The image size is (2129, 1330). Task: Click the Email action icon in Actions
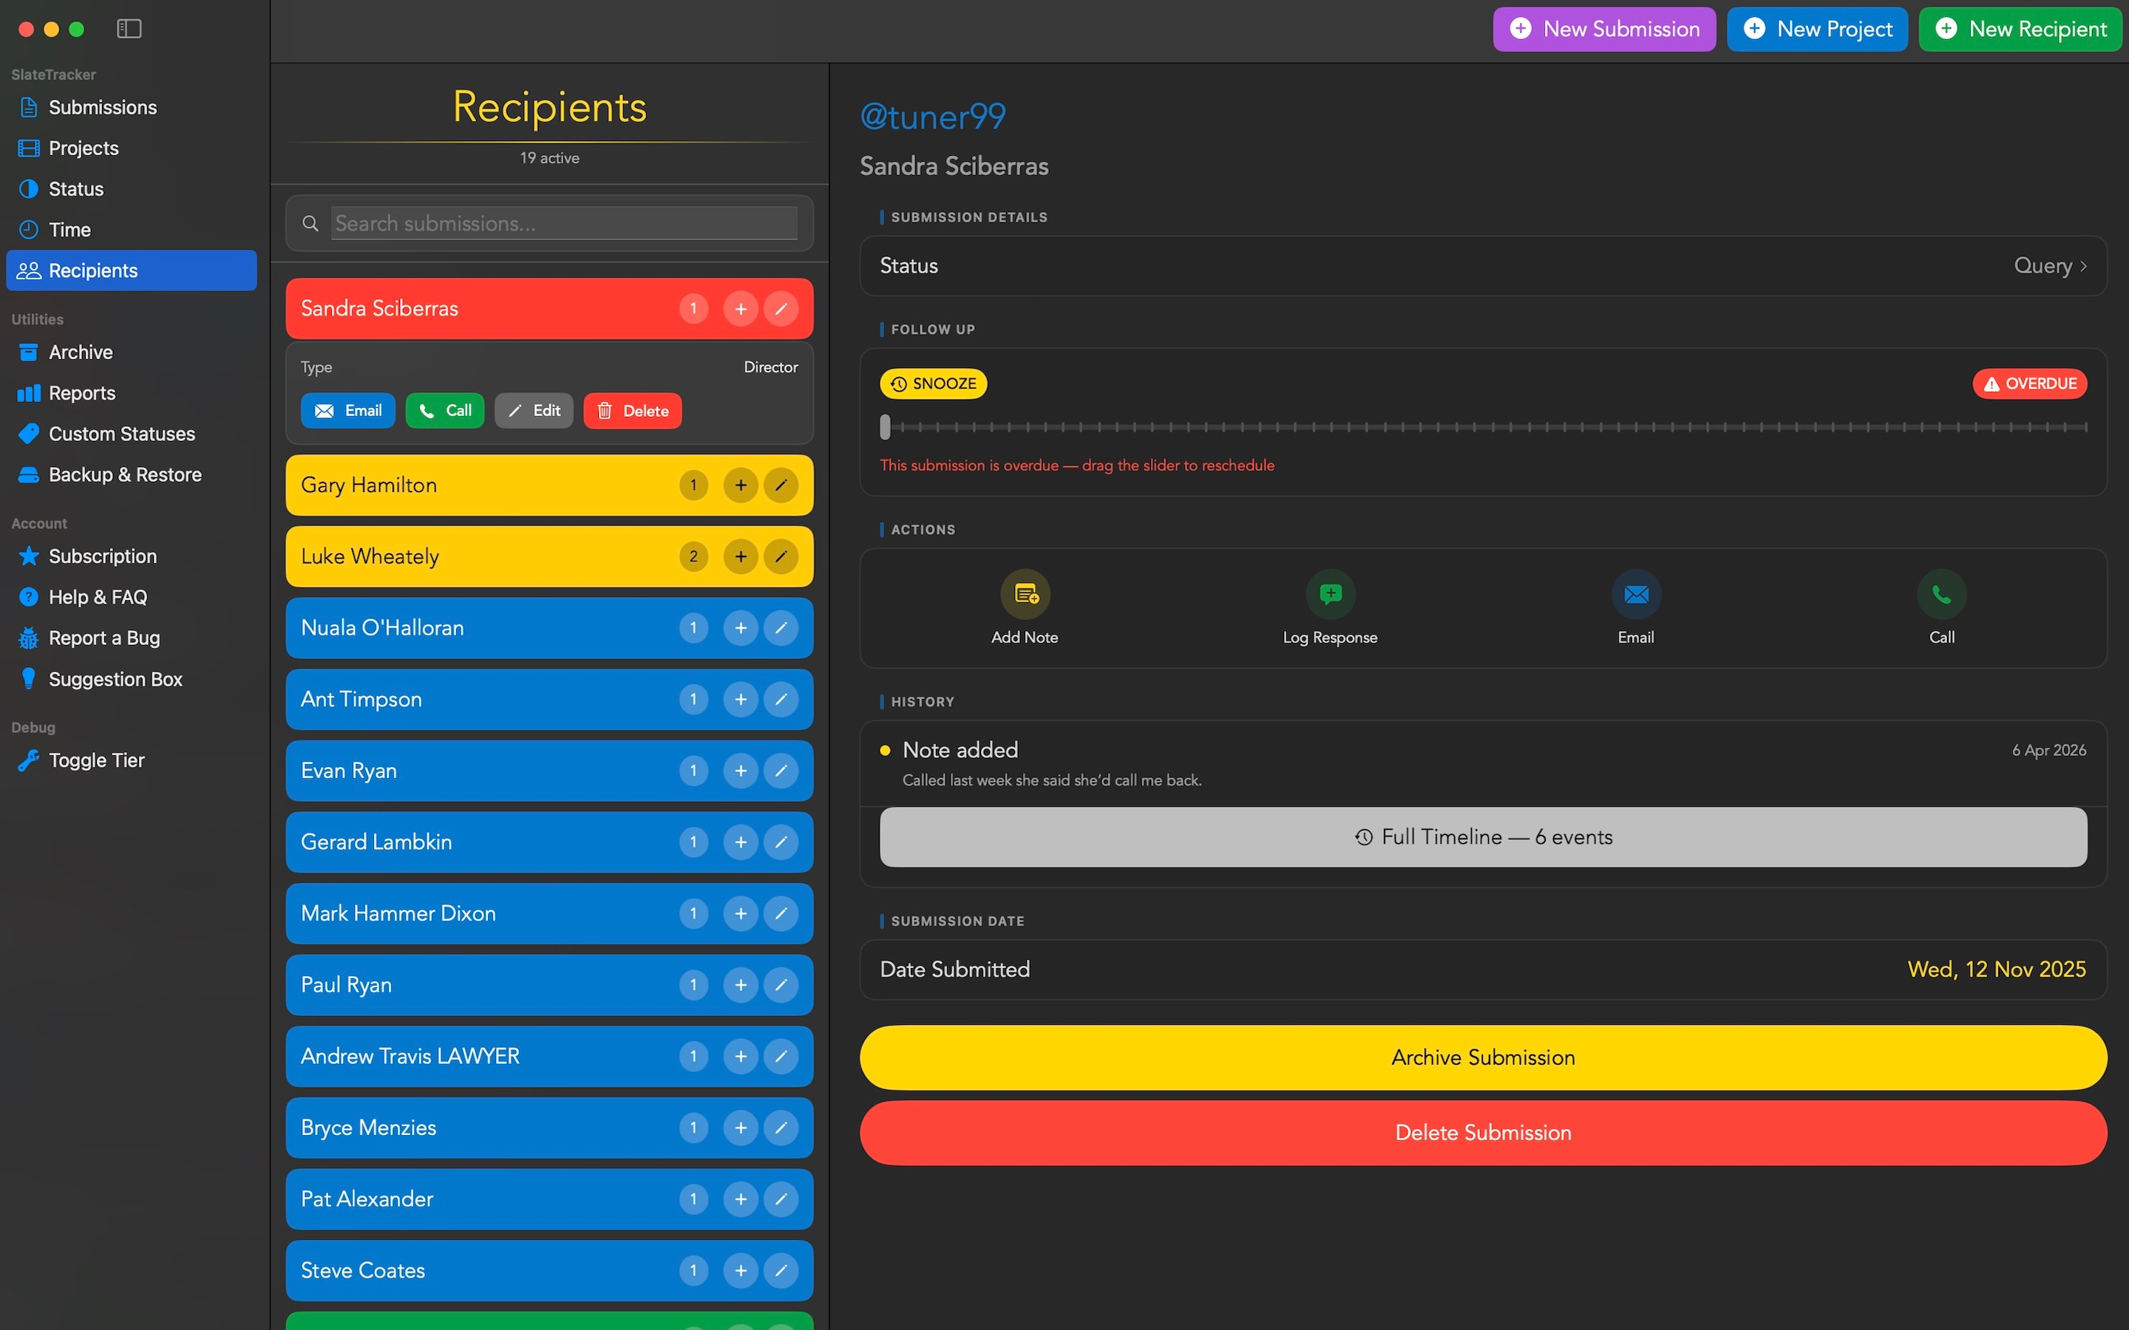1637,595
